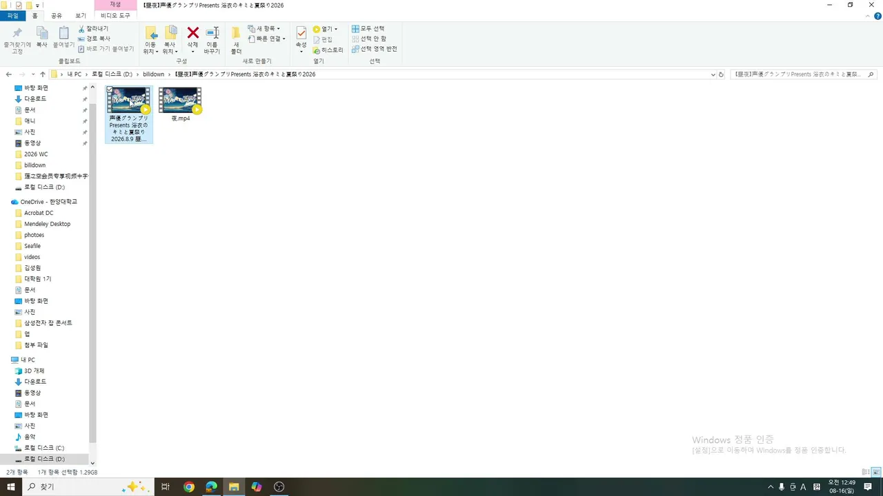The height and width of the screenshot is (496, 883).
Task: Select OneDrive - 한양대학교 in the sidebar
Action: pyautogui.click(x=48, y=202)
